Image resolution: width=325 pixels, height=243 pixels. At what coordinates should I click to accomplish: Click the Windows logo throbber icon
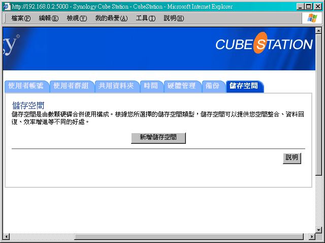(312, 18)
